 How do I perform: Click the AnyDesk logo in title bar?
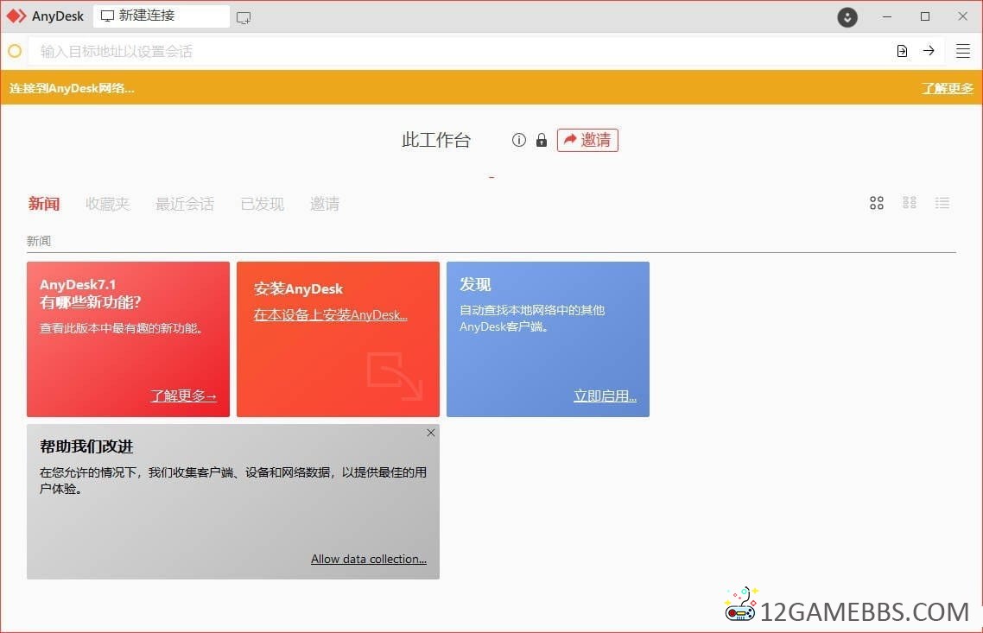[x=16, y=16]
